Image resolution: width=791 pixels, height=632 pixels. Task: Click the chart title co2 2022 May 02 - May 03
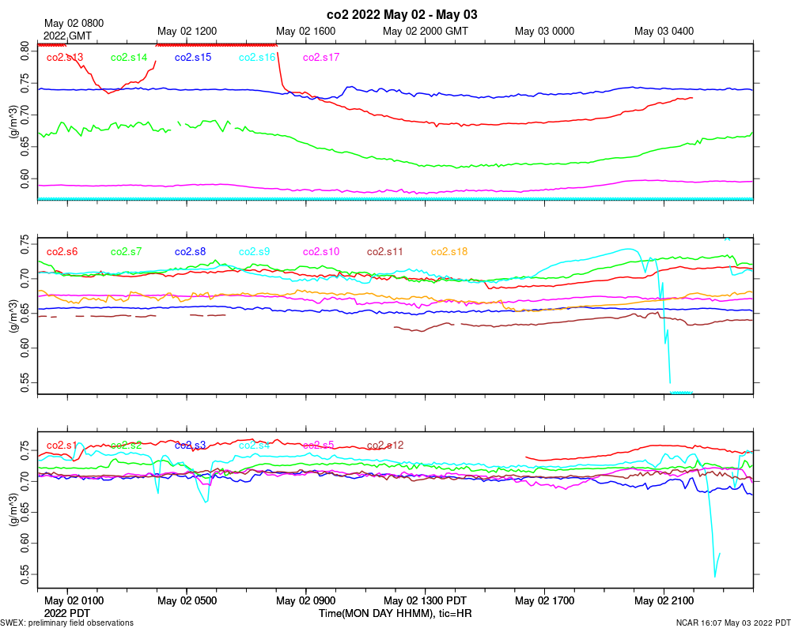(x=402, y=15)
